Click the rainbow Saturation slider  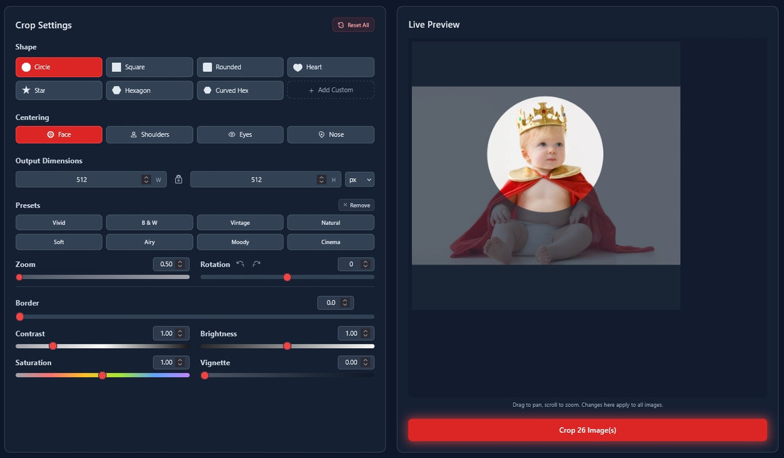102,375
